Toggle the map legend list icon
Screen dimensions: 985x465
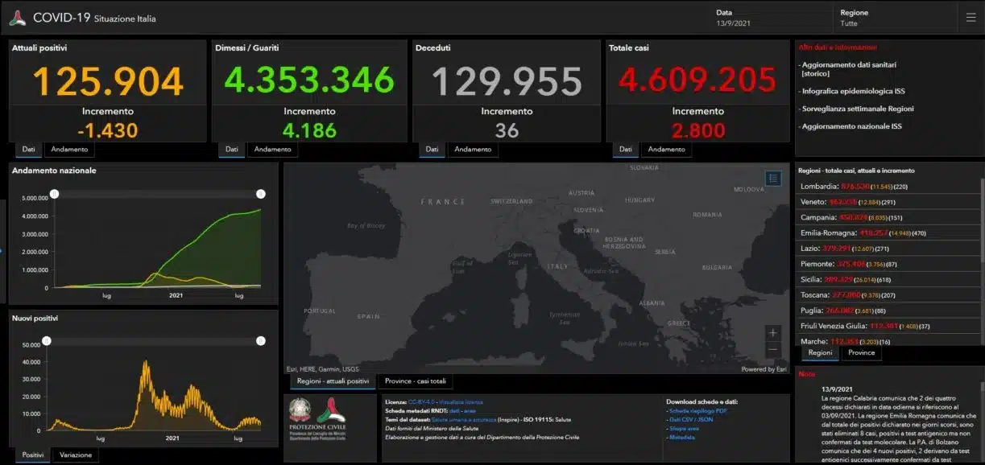[x=773, y=179]
